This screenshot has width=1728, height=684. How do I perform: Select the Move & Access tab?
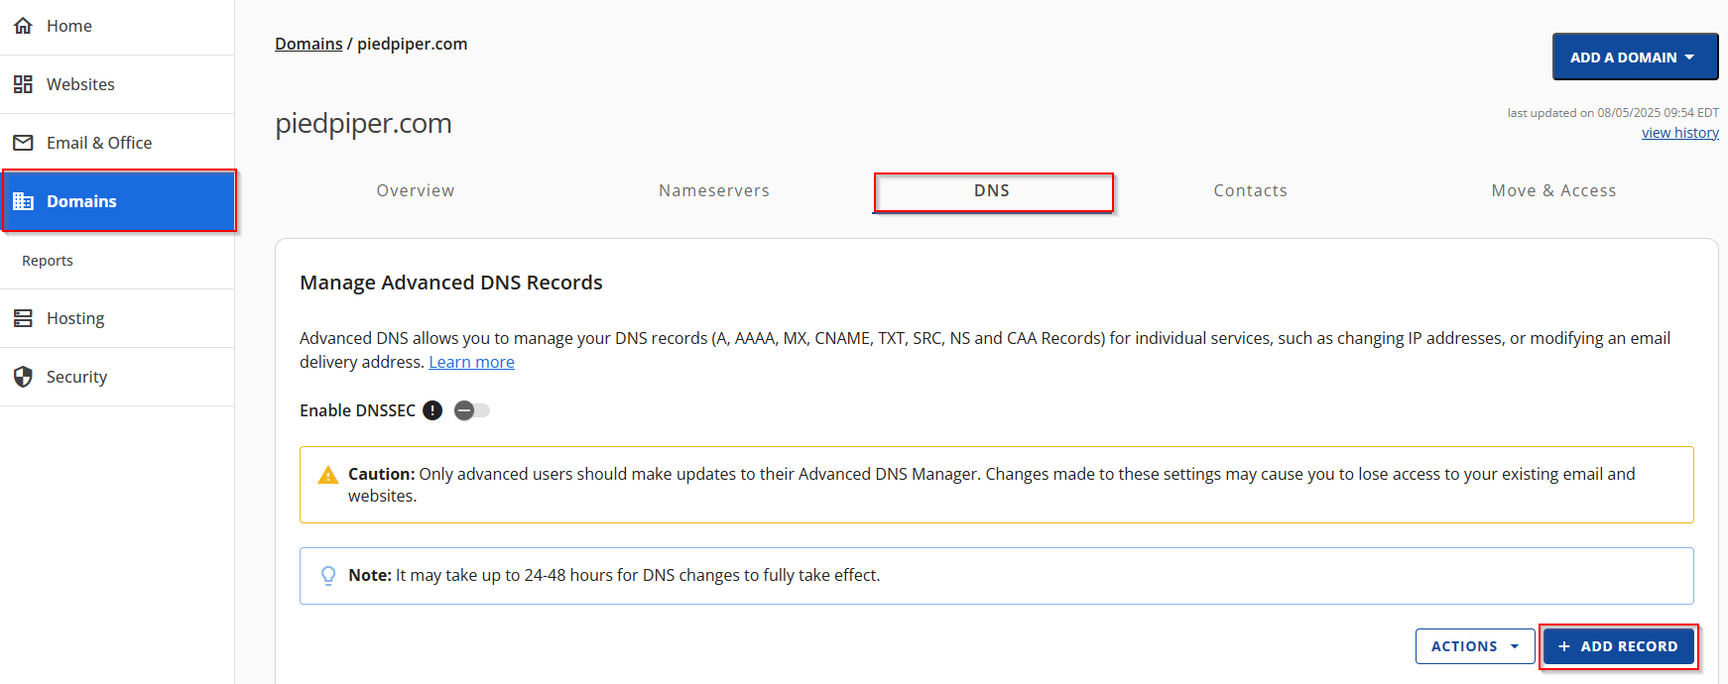1553,191
